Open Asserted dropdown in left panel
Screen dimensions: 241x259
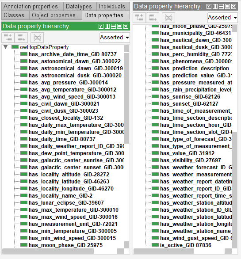115,38
